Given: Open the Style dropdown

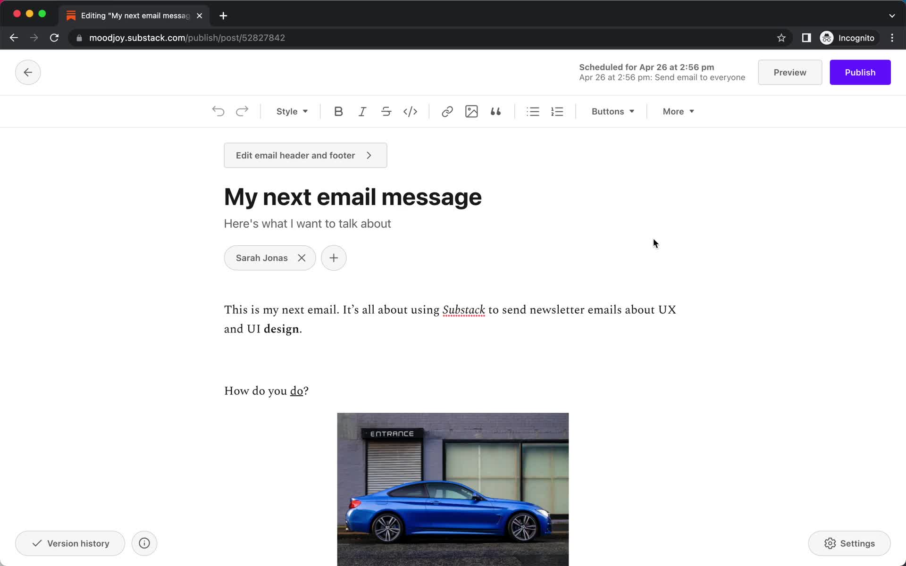Looking at the screenshot, I should point(292,111).
